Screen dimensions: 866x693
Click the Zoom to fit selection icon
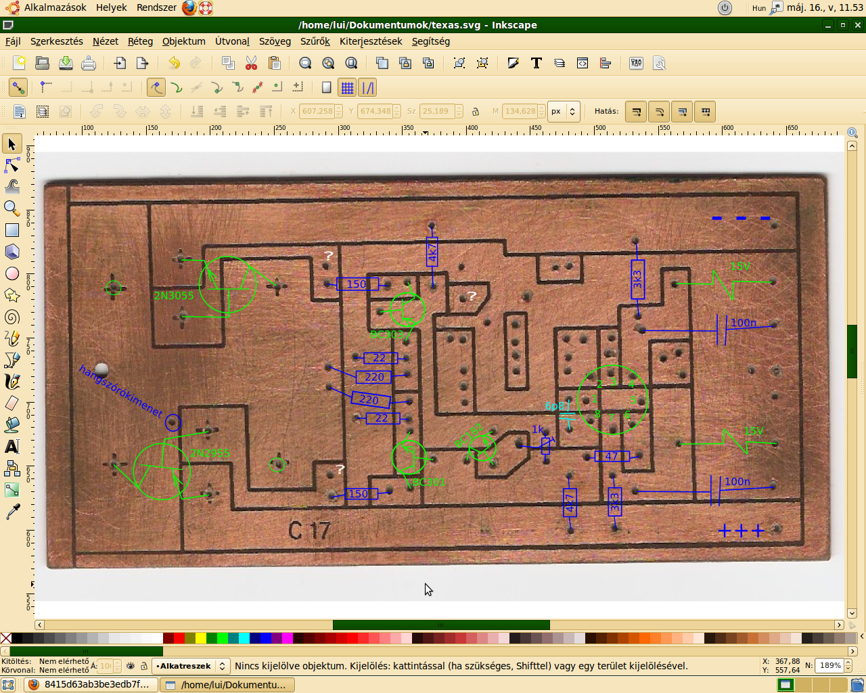coord(305,63)
